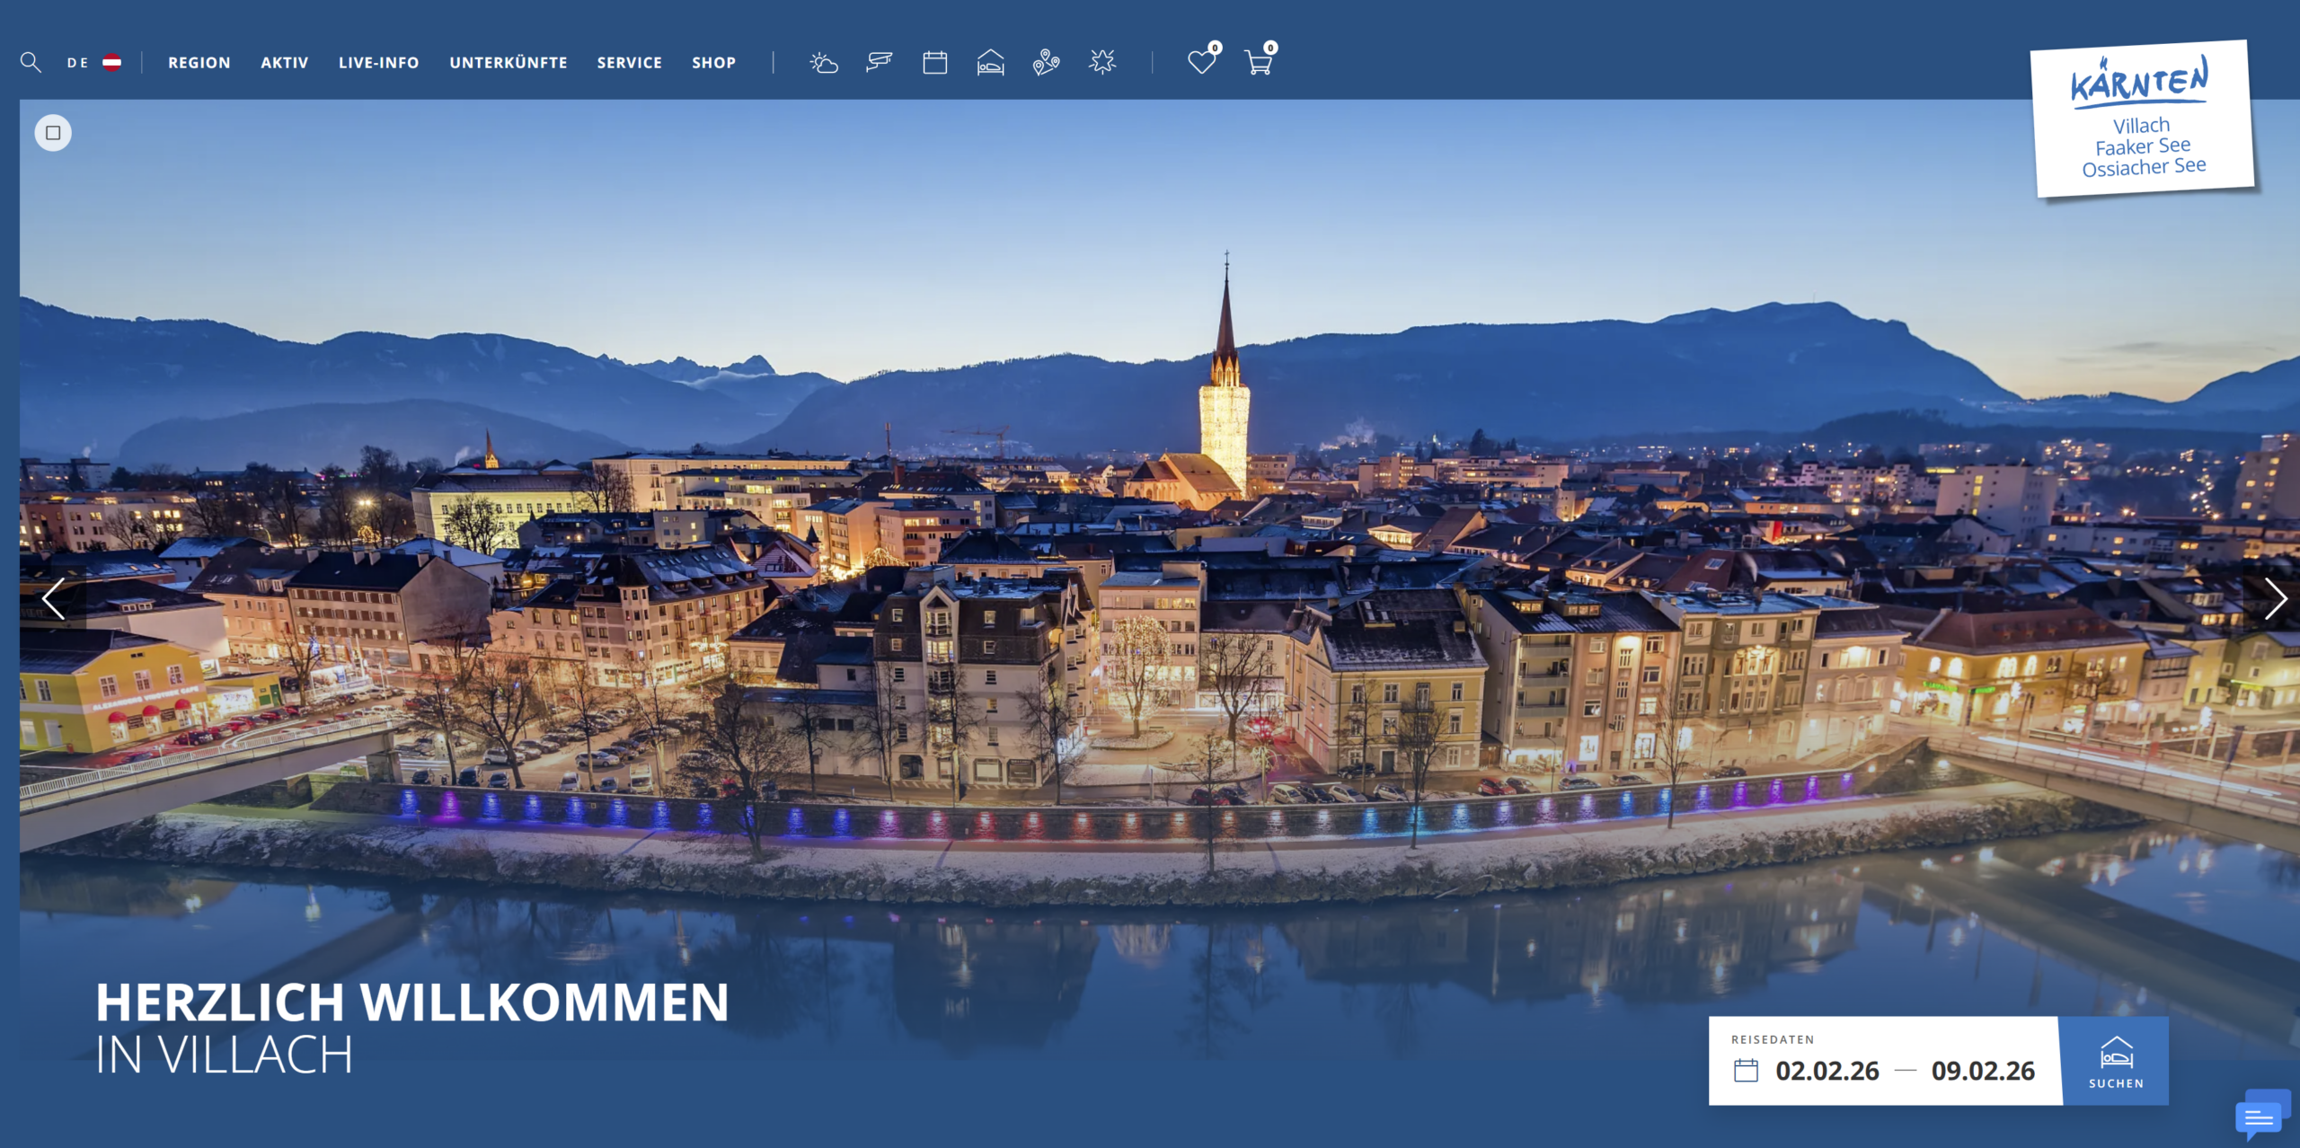Click the events calendar icon in header
This screenshot has height=1148, width=2300.
[x=934, y=63]
